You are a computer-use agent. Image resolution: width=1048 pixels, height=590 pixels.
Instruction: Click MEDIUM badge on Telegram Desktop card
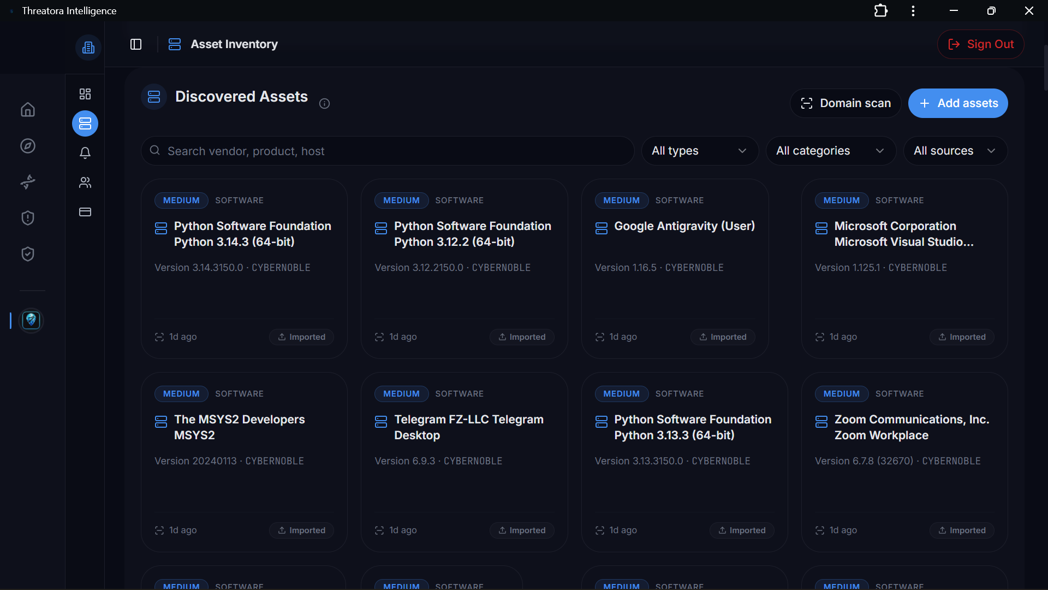pos(401,394)
